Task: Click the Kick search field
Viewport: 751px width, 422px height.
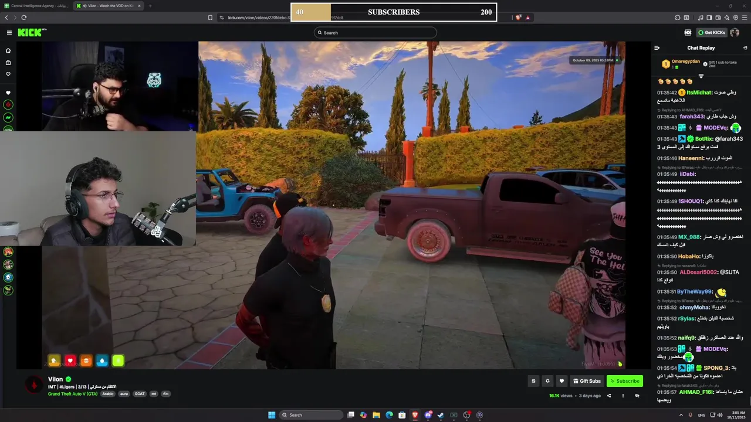Action: [375, 33]
